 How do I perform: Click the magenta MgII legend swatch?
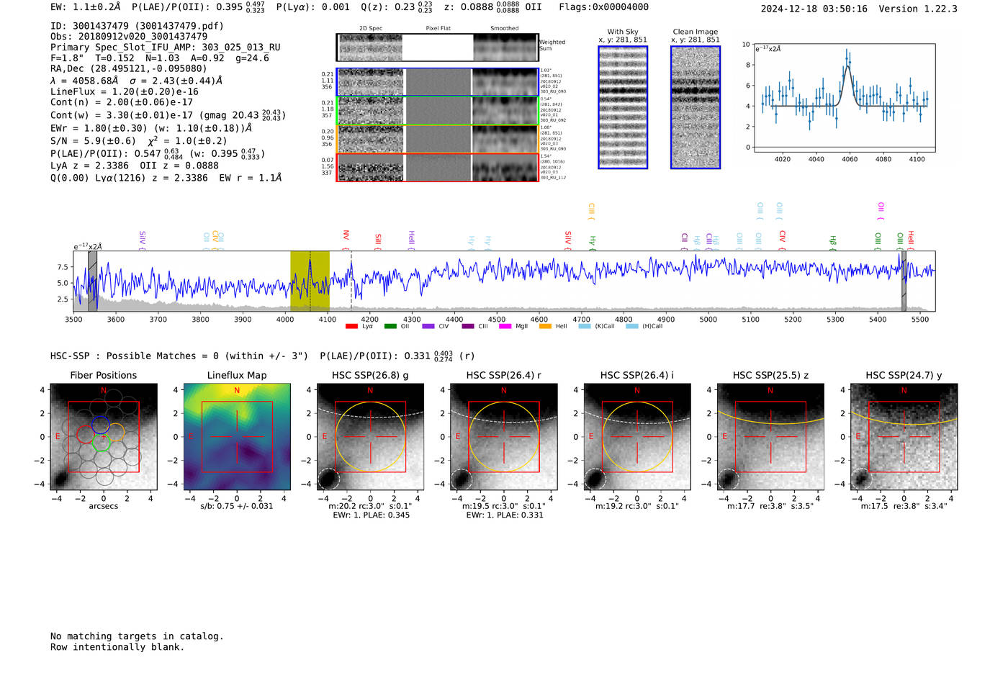click(505, 326)
